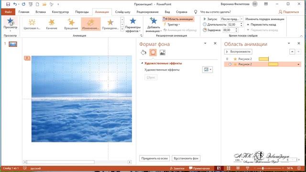Open Область анимации pane options arrow
This screenshot has height=172, width=306.
289,43
